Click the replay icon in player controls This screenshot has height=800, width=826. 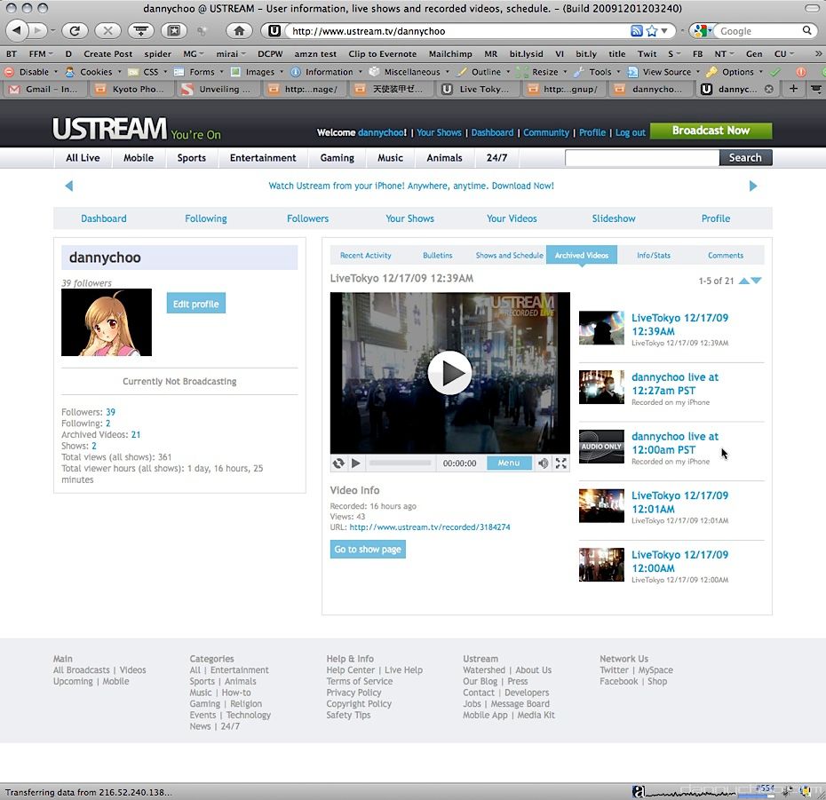[x=338, y=463]
